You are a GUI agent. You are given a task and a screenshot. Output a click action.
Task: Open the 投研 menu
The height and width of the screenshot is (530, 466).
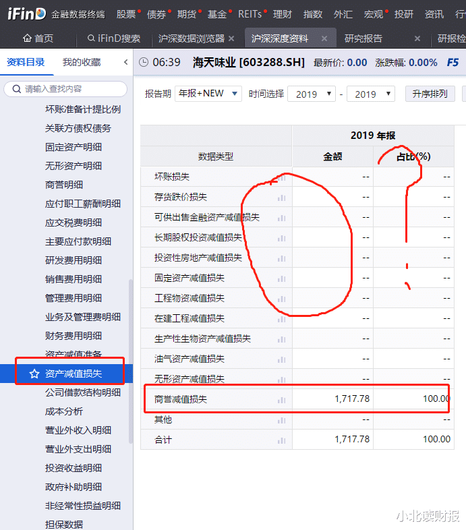coord(404,14)
